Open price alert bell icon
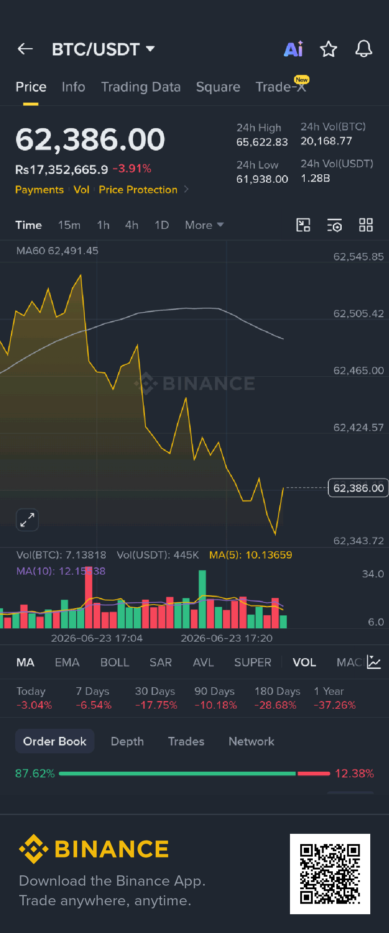Viewport: 389px width, 933px height. tap(364, 49)
